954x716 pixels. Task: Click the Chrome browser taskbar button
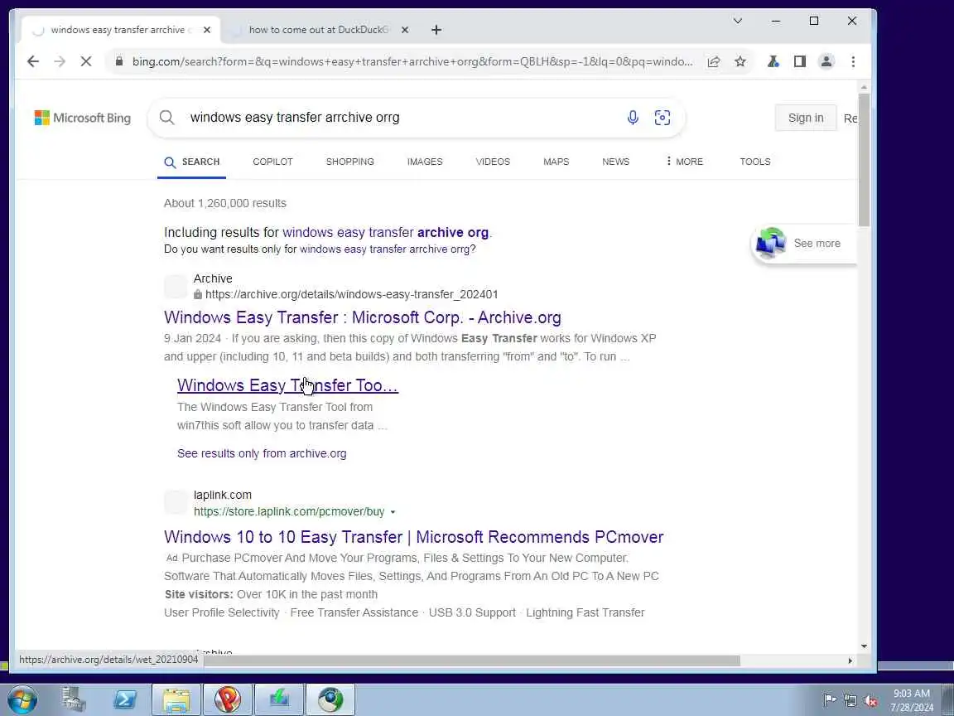pyautogui.click(x=330, y=699)
